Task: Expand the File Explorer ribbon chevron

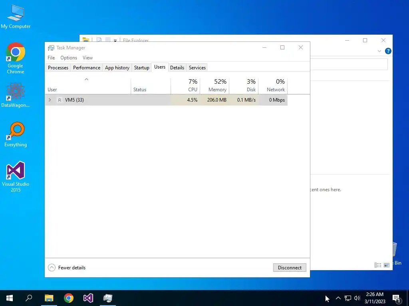Action: pos(379,51)
